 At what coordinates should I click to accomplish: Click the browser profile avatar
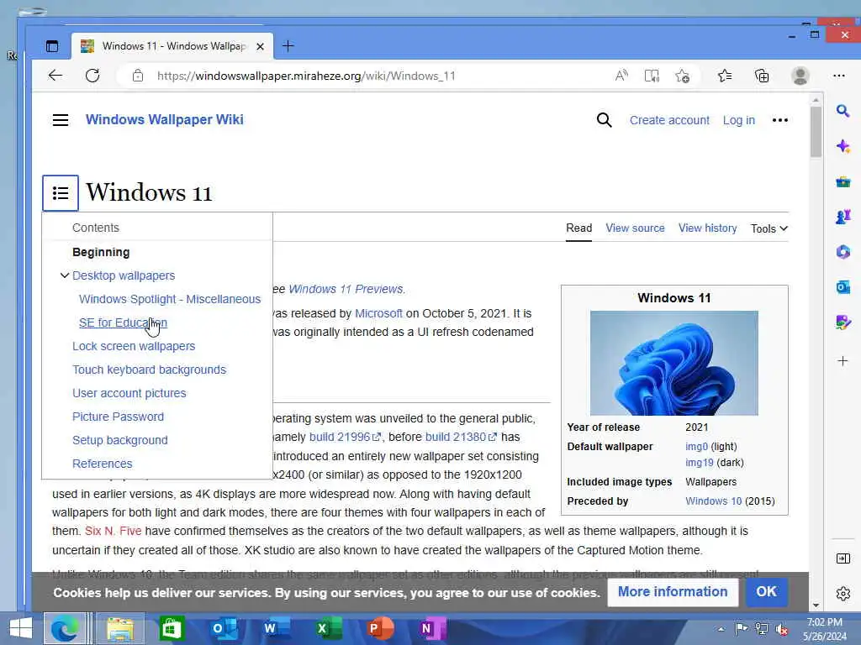[x=800, y=76]
